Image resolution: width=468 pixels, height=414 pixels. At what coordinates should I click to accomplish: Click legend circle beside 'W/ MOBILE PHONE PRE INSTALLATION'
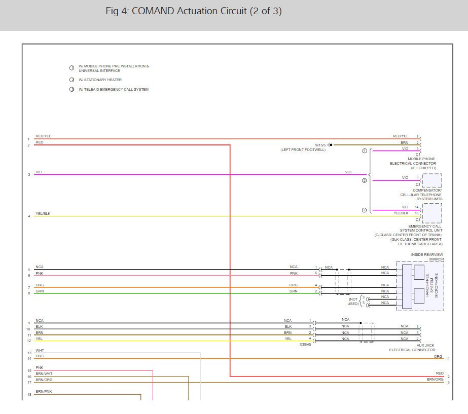[x=71, y=68]
